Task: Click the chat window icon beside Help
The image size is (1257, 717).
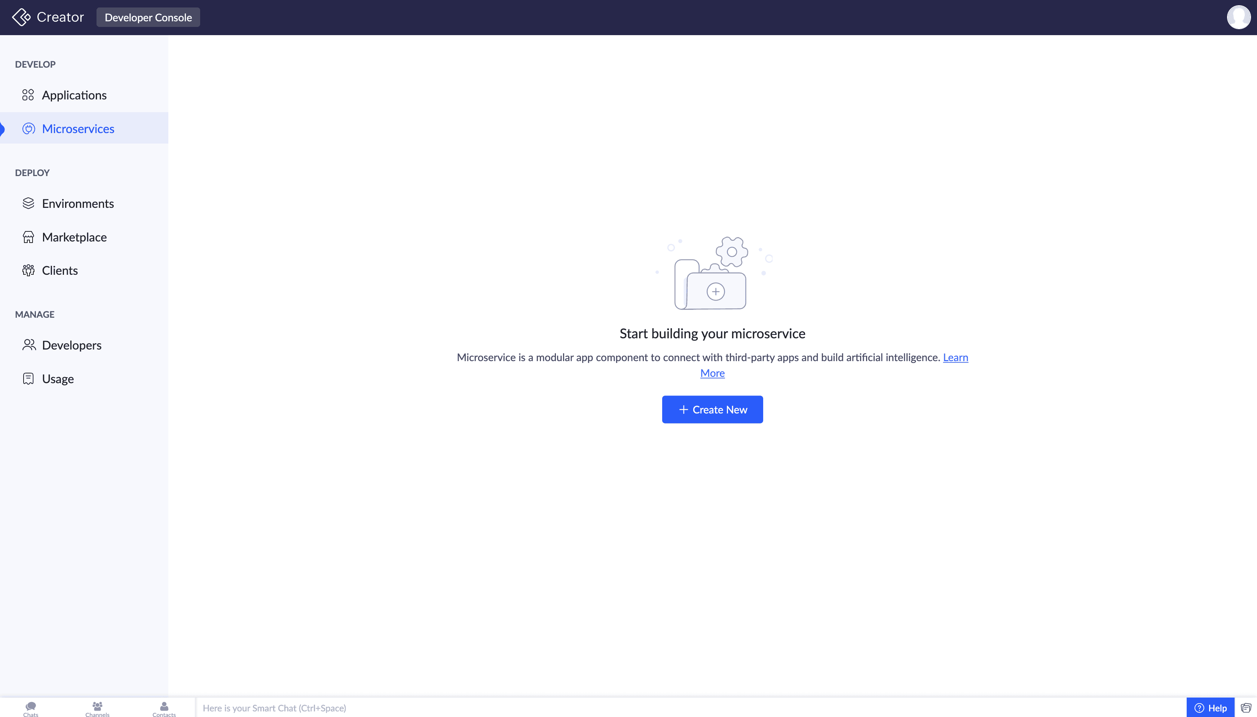Action: click(1246, 708)
